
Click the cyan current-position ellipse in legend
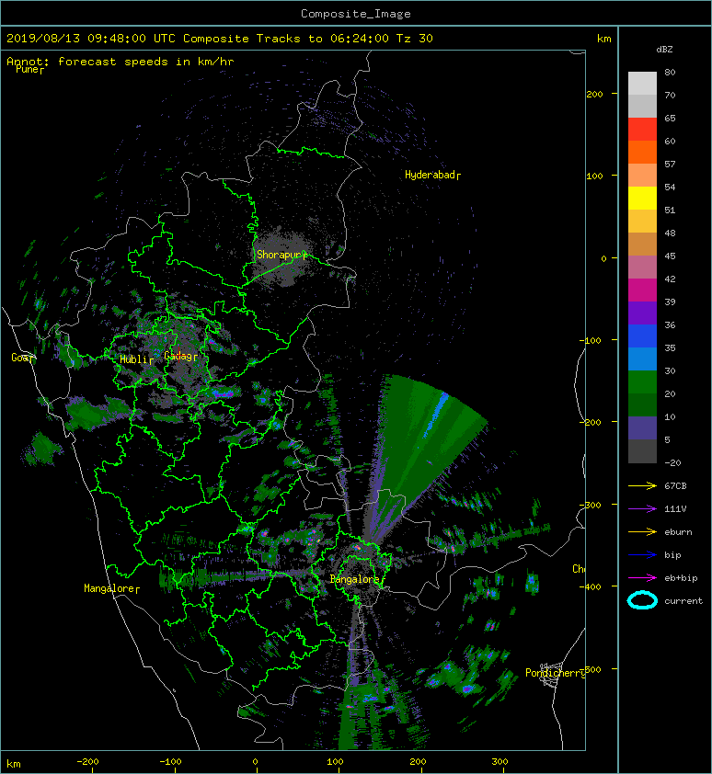point(642,600)
